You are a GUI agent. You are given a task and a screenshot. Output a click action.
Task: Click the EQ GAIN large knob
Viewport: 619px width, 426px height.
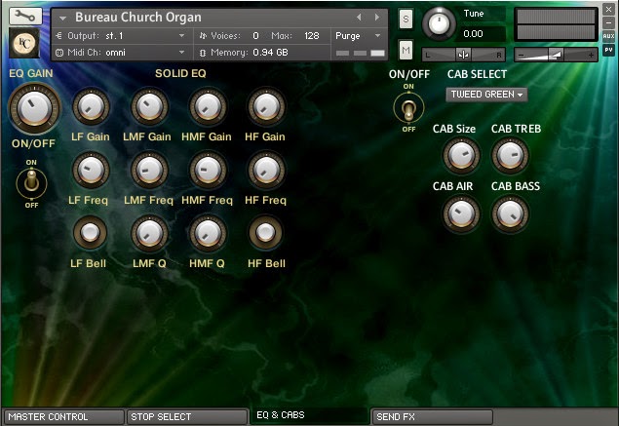(34, 108)
